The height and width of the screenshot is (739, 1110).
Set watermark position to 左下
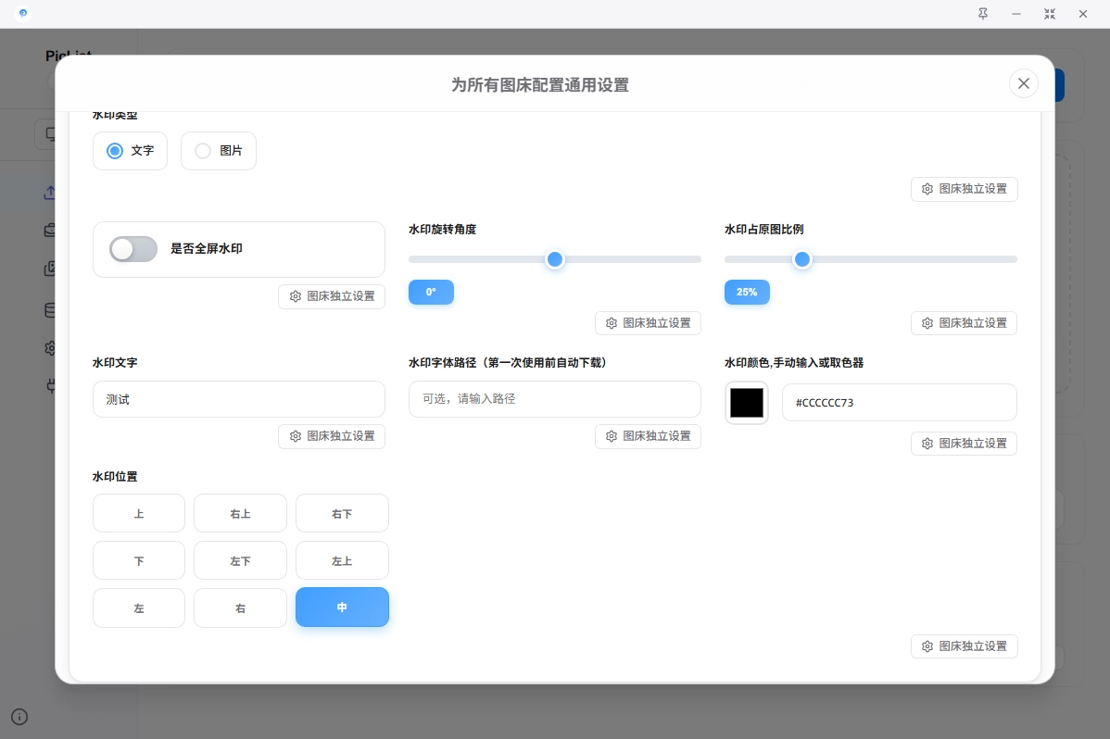(x=240, y=561)
